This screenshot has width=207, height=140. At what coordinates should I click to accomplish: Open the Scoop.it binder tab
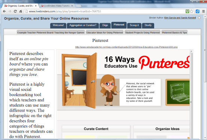click(x=134, y=25)
